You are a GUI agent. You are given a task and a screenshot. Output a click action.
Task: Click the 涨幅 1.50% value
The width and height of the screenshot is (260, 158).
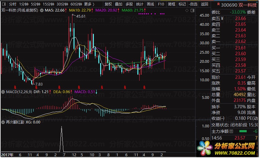(x=240, y=89)
